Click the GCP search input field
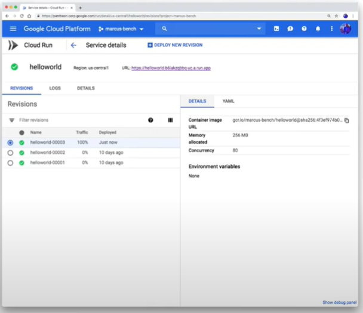 211,29
